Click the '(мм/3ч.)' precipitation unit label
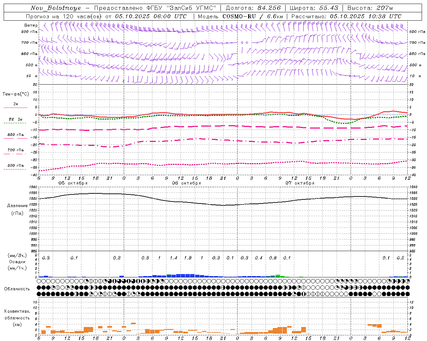Viewport: 427px width, 341px height. click(x=17, y=256)
